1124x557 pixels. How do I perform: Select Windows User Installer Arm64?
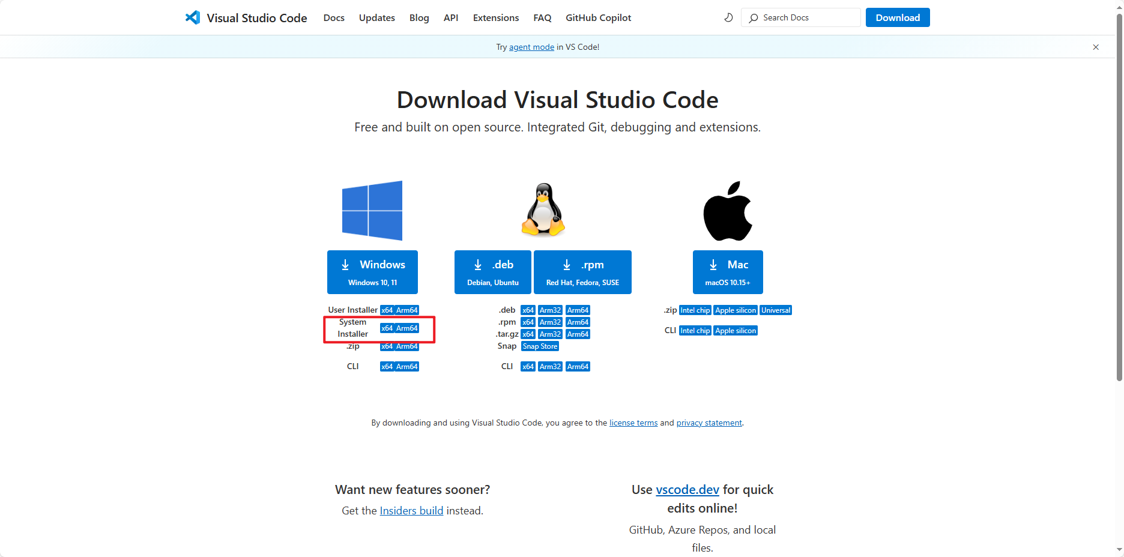(407, 310)
